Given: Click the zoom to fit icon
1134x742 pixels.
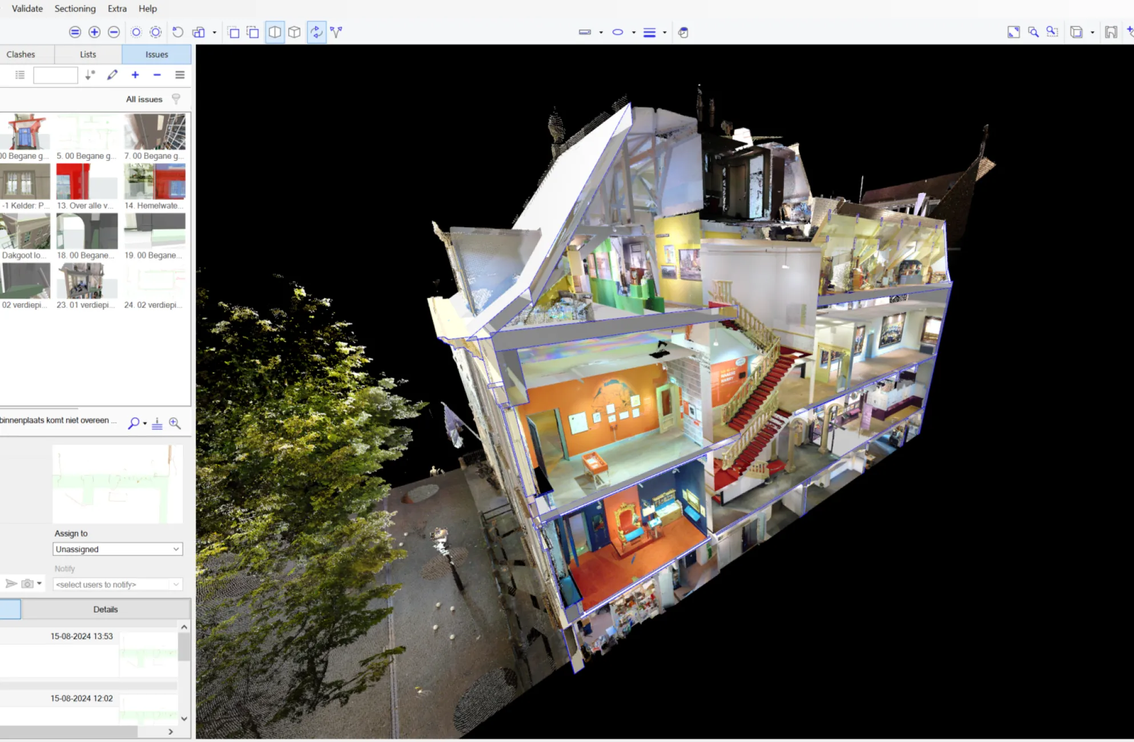Looking at the screenshot, I should click(1013, 33).
